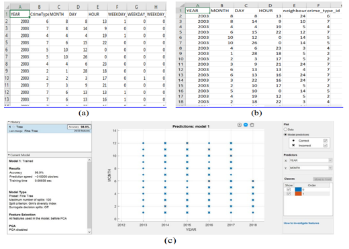Screen dimensions: 349x249
Task: Select column H header in spreadsheet (a)
Action: coord(156,7)
